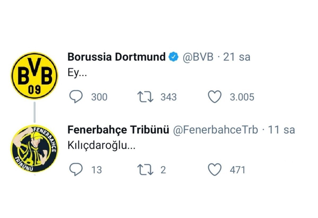Click the blue verified badge next to Borussia Dortmund
Screen dimensions: 318x218
pyautogui.click(x=174, y=57)
